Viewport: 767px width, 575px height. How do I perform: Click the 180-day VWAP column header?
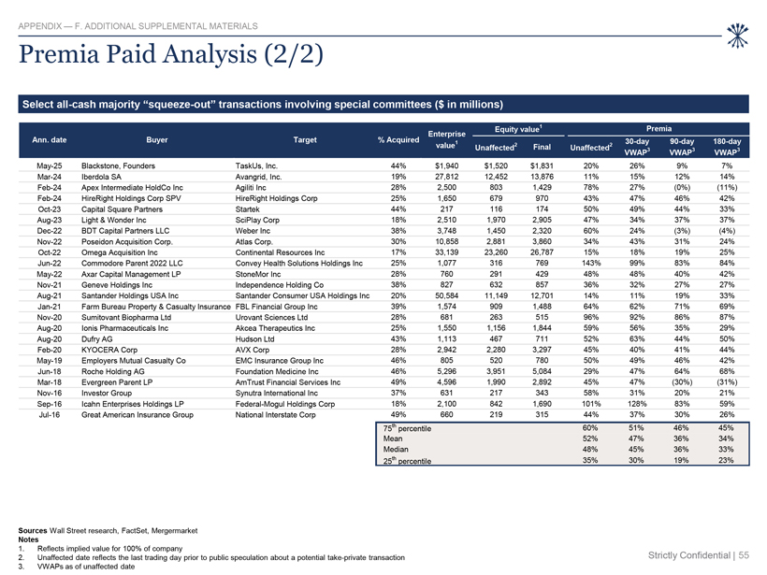click(727, 147)
